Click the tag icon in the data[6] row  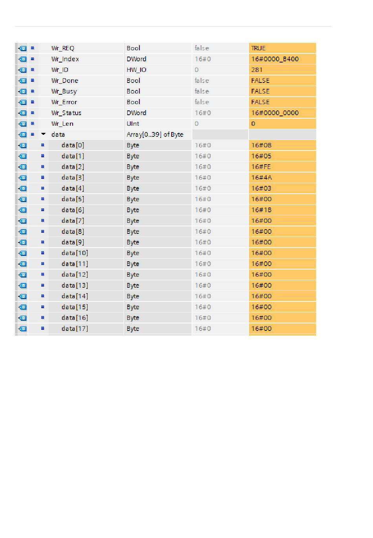pyautogui.click(x=22, y=210)
